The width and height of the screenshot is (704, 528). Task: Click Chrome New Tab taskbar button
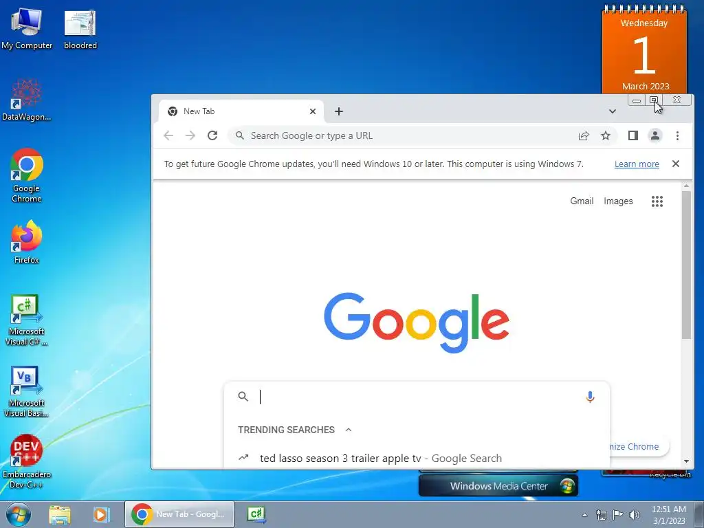click(x=179, y=514)
